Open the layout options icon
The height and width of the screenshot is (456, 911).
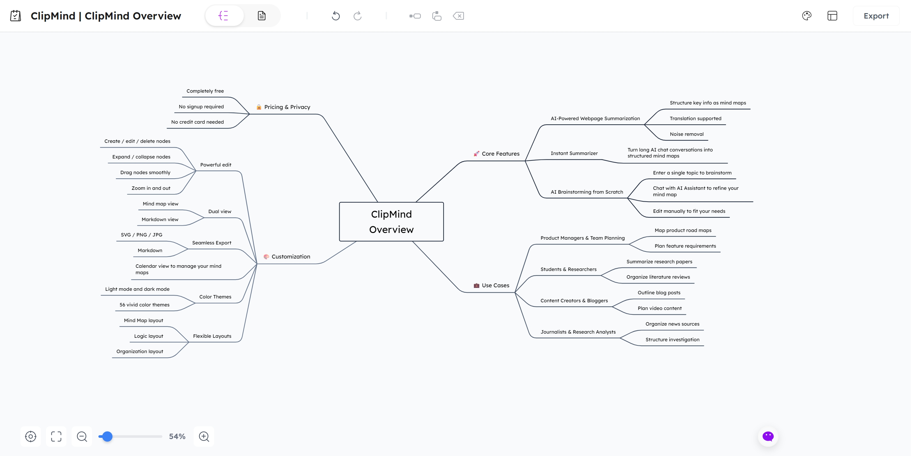pos(832,16)
